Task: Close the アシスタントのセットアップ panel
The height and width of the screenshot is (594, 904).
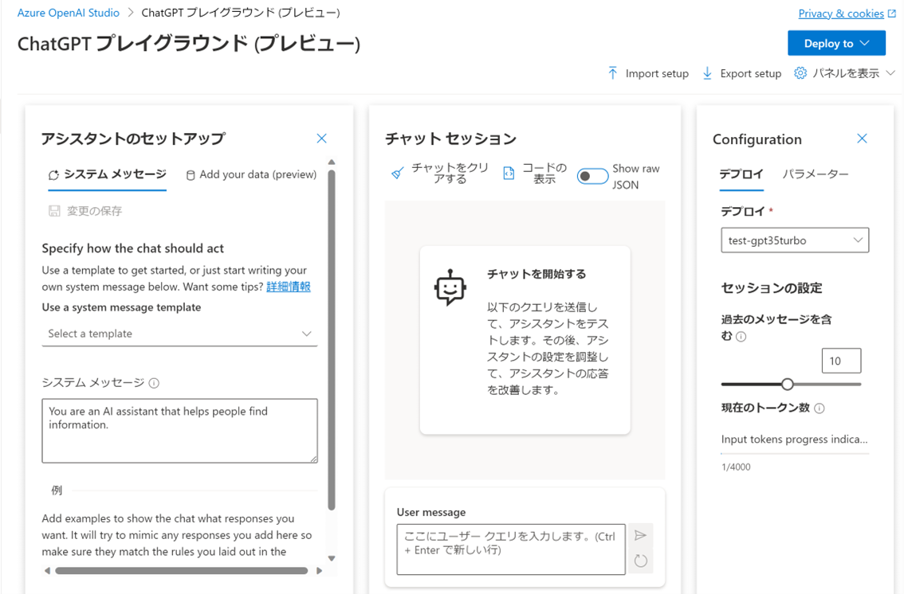Action: (x=322, y=138)
